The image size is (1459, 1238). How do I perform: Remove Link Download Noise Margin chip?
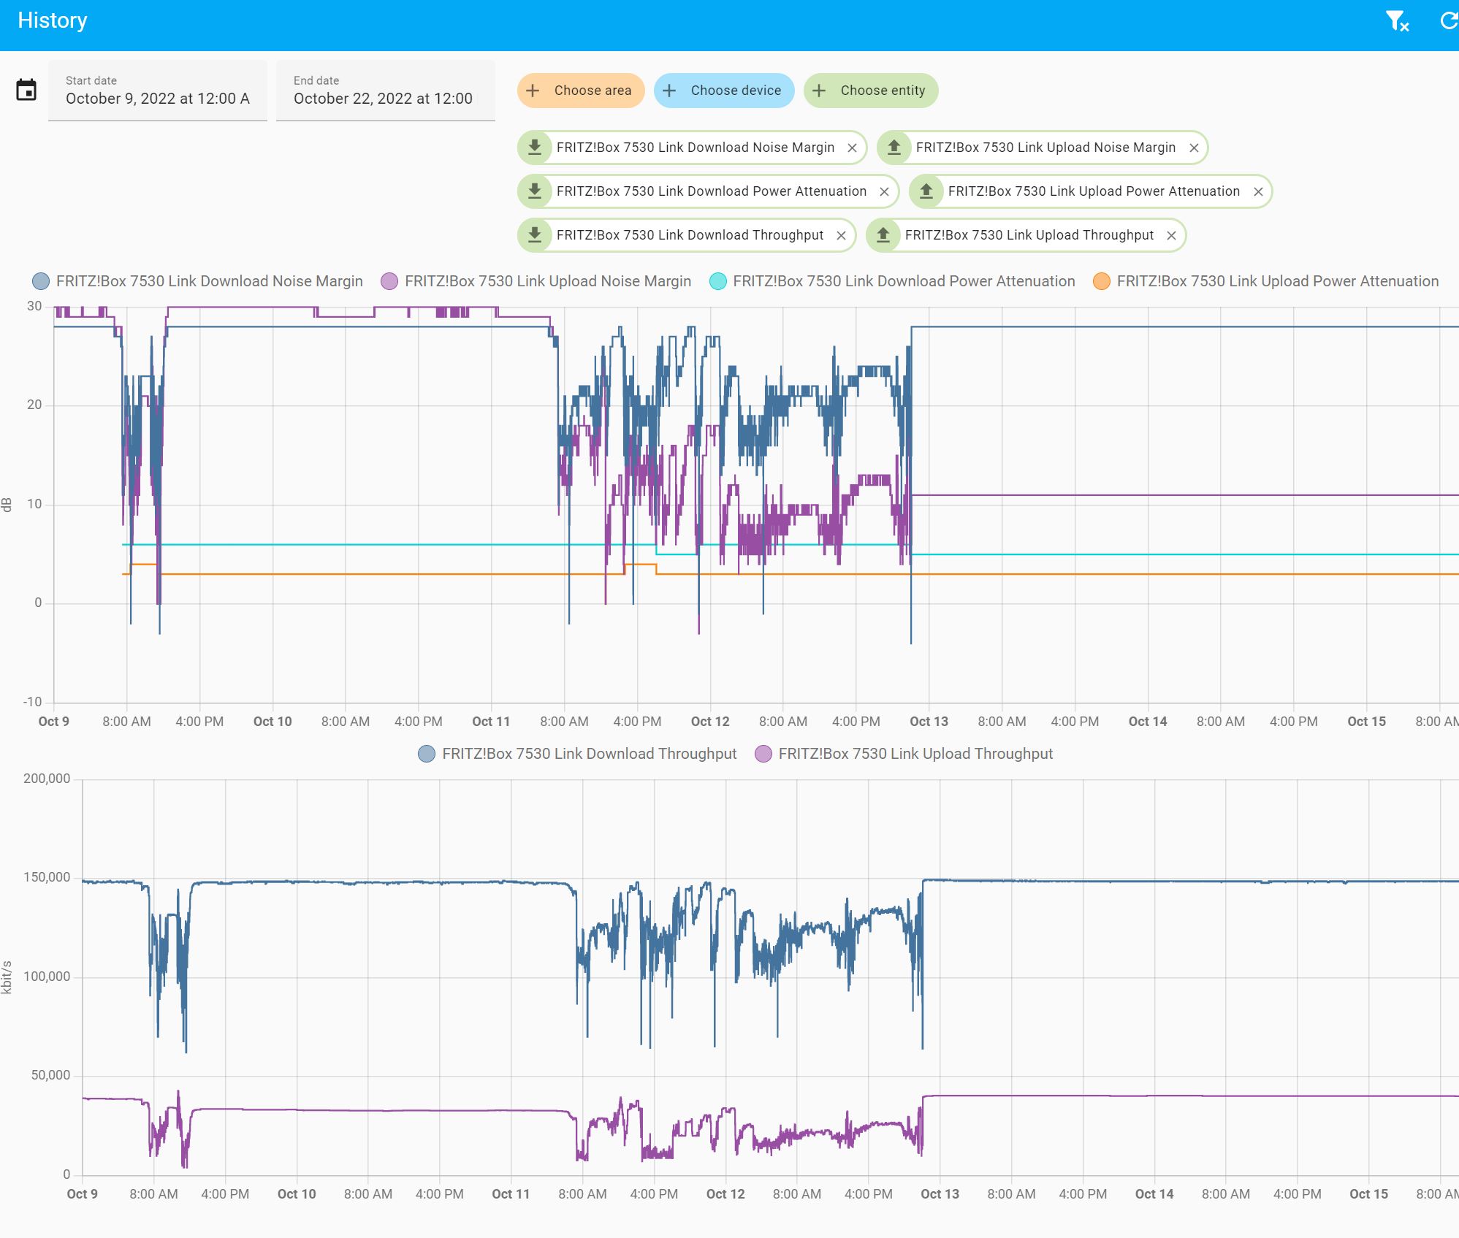coord(852,148)
